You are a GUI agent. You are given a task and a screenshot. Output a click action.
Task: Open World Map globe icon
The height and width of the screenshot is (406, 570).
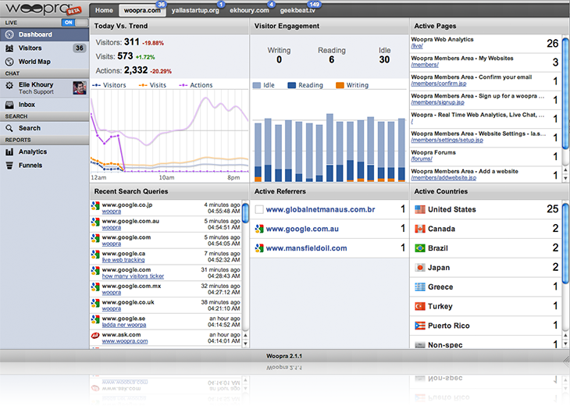9,62
